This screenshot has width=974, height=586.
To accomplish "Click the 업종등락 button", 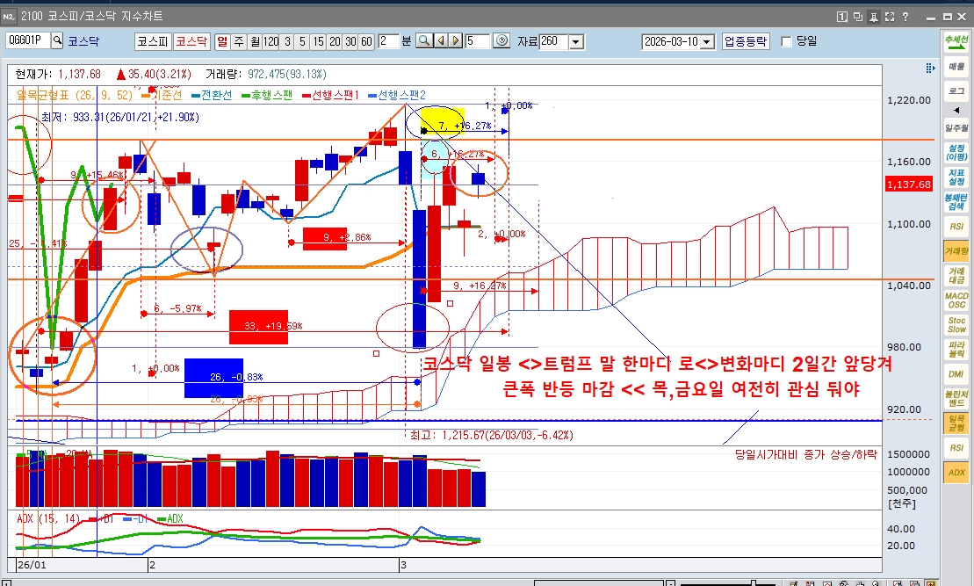I will point(746,41).
